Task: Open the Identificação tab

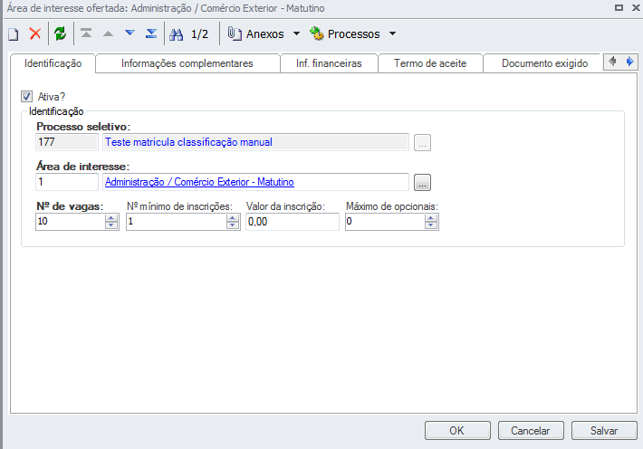Action: 53,63
